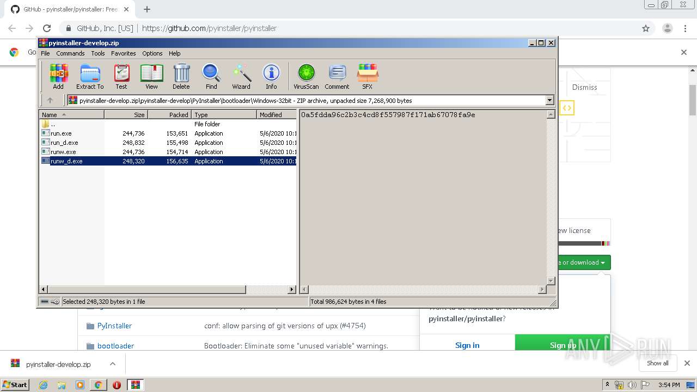Screen dimensions: 697x392
Task: Open the Chrome profile avatar
Action: pyautogui.click(x=667, y=28)
